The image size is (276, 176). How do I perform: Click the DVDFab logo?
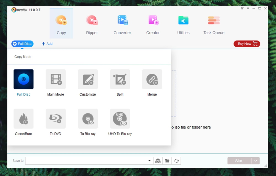pos(19,10)
